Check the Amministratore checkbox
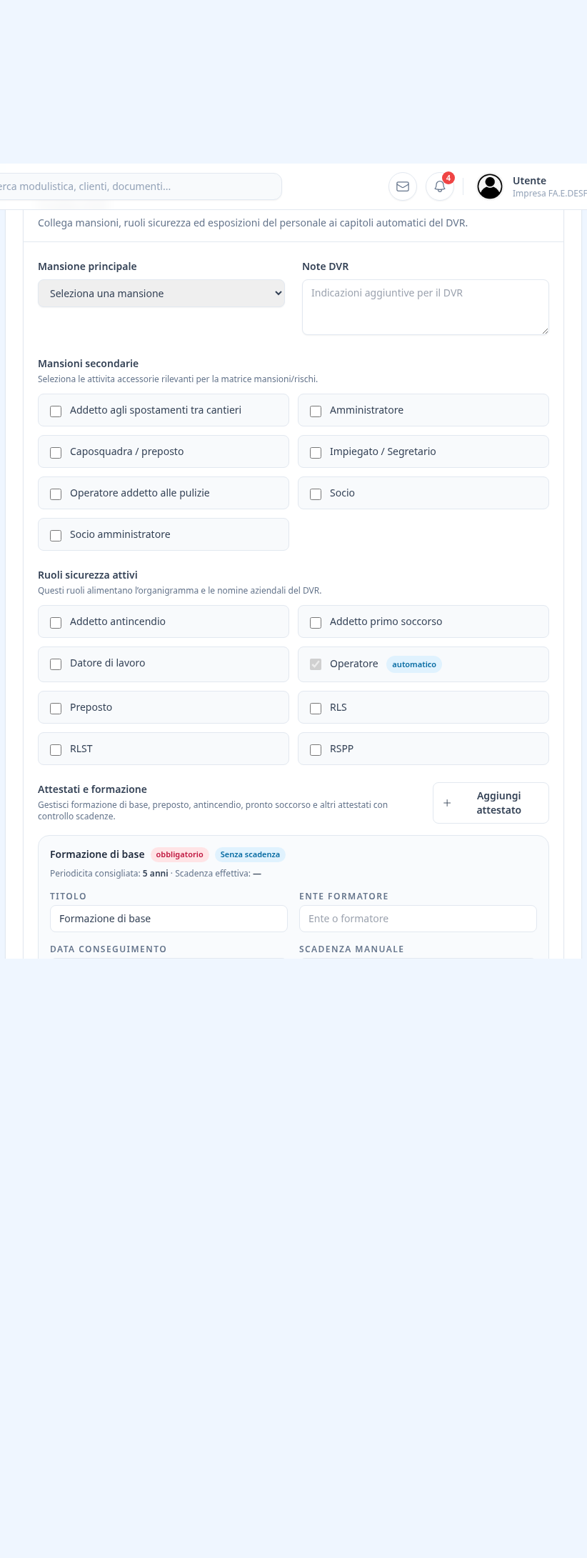Image resolution: width=587 pixels, height=1558 pixels. pyautogui.click(x=316, y=411)
